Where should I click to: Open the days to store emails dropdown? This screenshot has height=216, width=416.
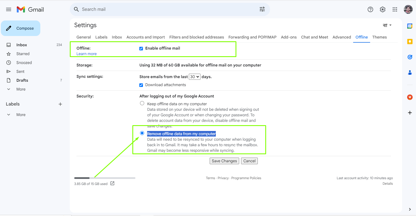tap(194, 77)
